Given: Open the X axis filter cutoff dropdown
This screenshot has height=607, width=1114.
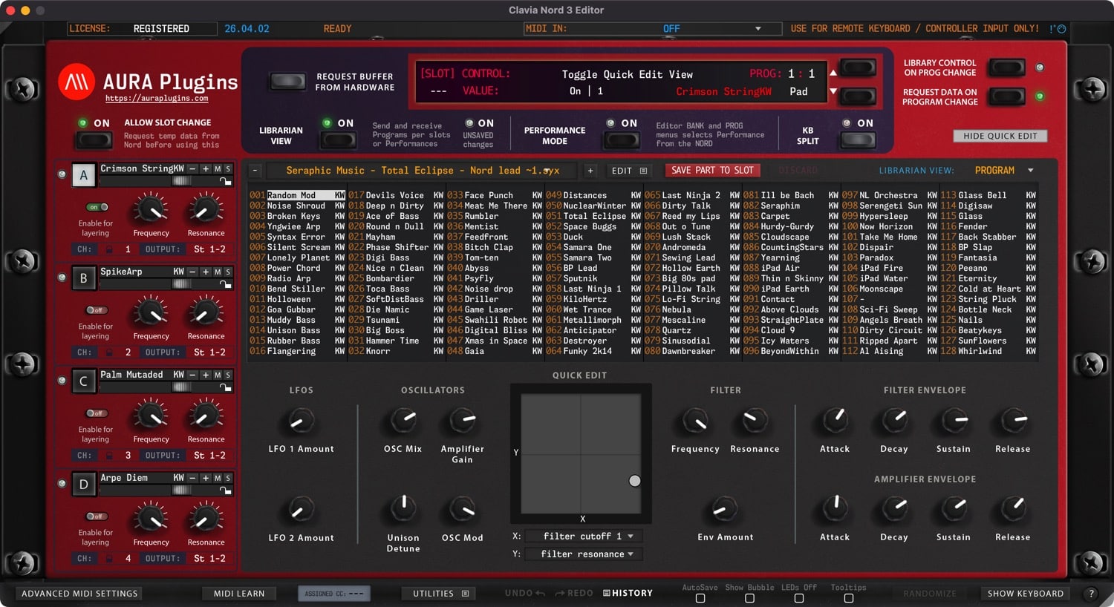Looking at the screenshot, I should coord(583,536).
